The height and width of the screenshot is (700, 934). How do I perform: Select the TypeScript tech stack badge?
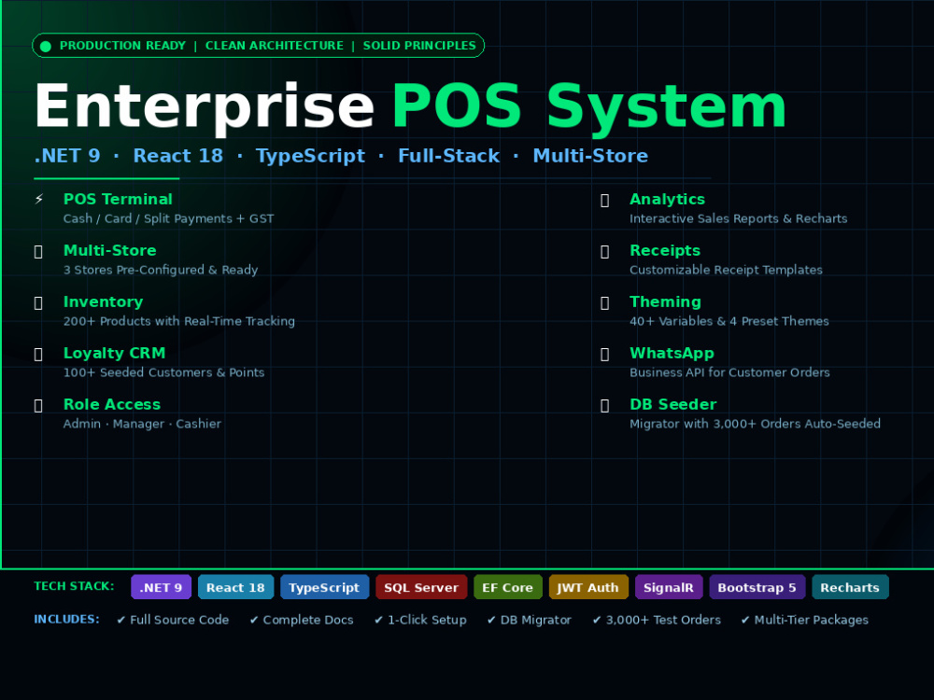[x=325, y=587]
